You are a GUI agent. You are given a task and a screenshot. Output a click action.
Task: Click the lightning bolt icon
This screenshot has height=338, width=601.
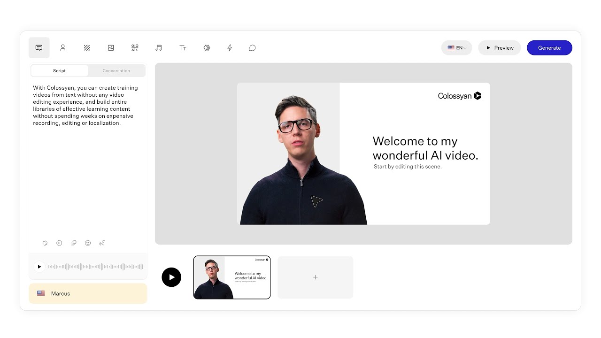[x=230, y=48]
